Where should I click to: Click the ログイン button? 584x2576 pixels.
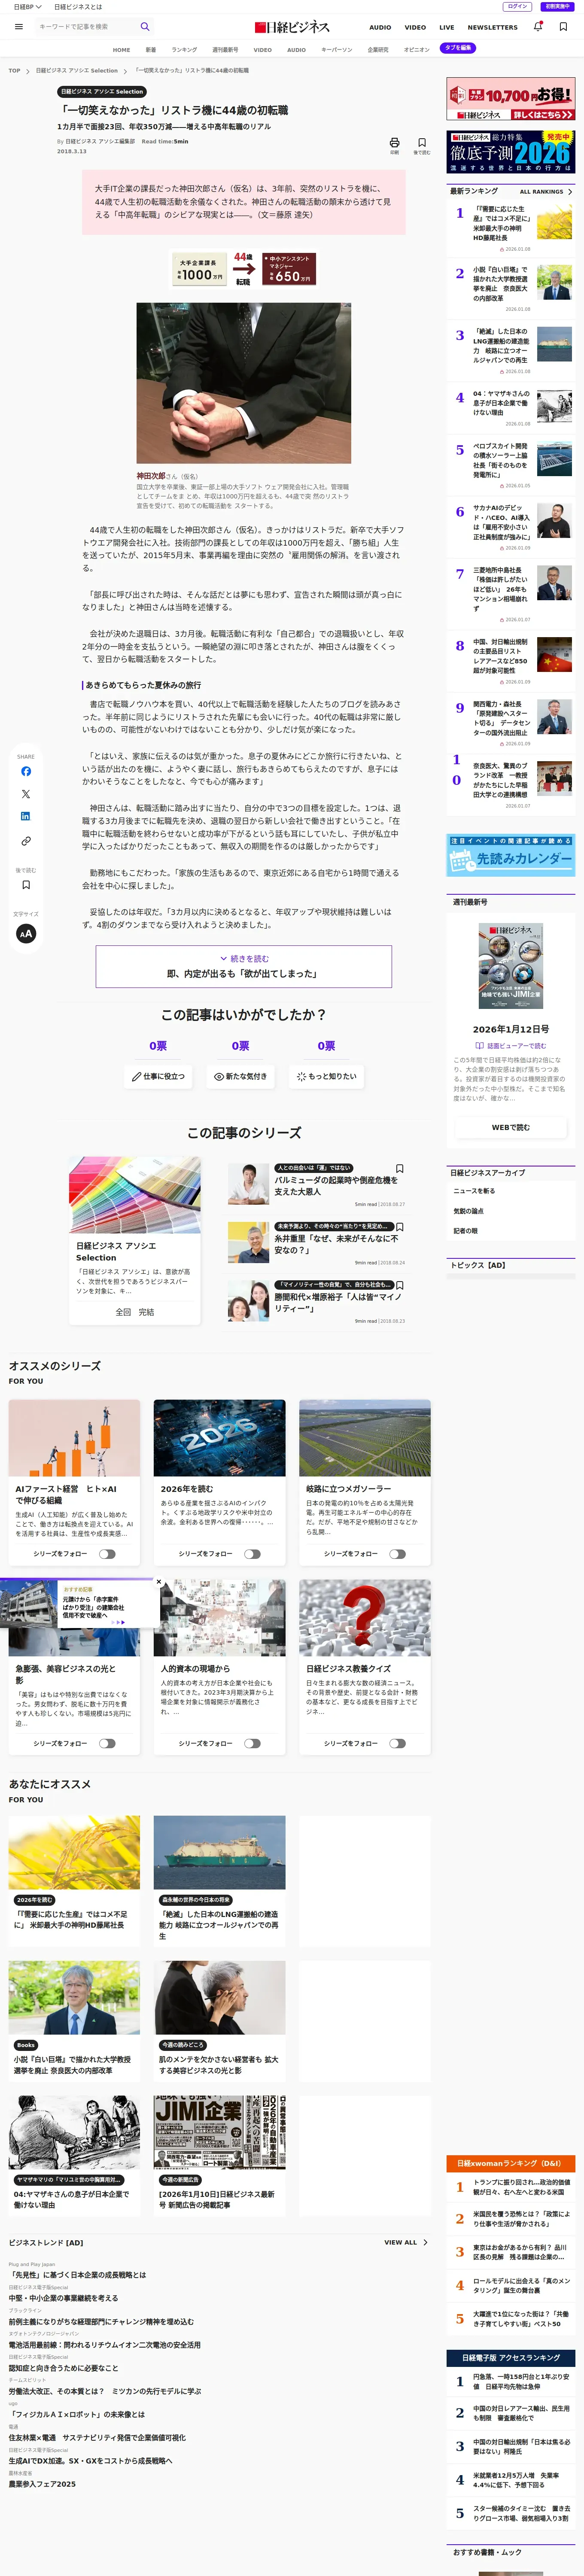tap(517, 7)
